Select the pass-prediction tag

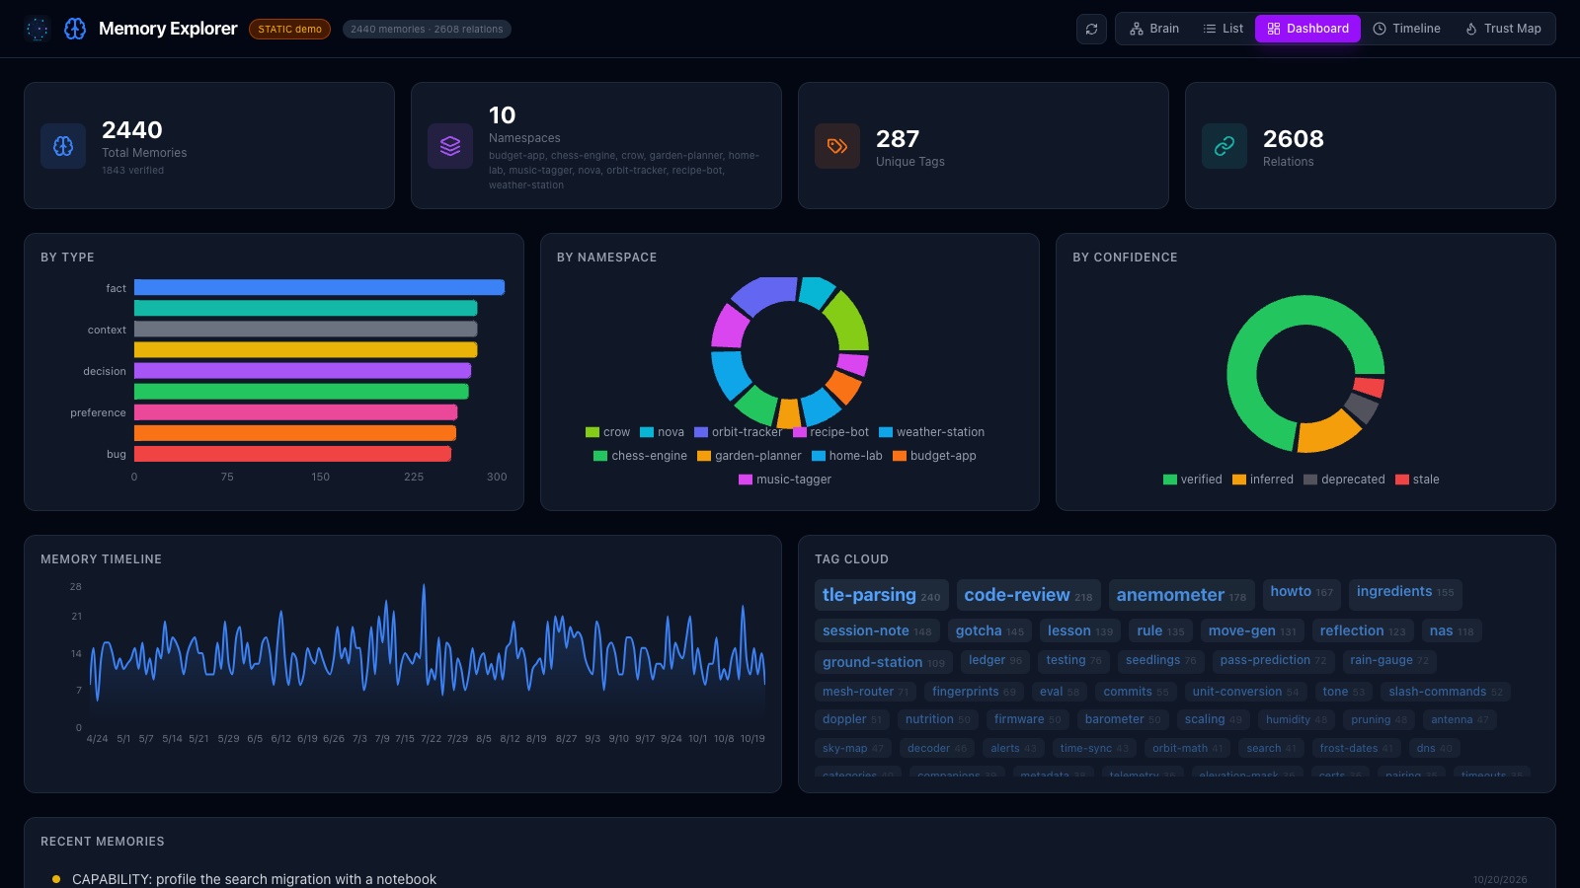1273,660
